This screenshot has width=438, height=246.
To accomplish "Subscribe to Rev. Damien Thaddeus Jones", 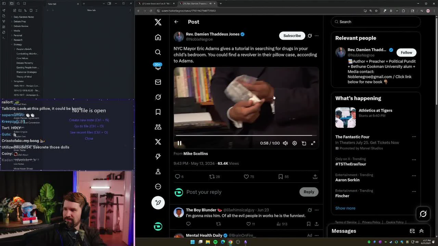I will point(292,36).
